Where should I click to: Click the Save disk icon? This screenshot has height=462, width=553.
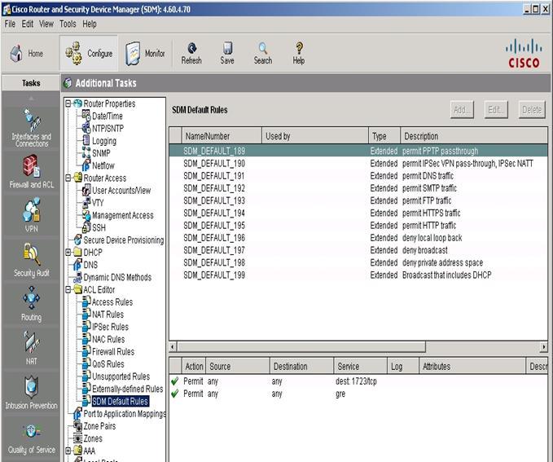point(227,48)
